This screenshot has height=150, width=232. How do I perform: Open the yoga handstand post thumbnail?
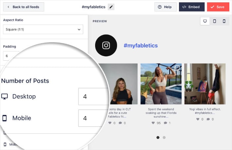point(205,84)
